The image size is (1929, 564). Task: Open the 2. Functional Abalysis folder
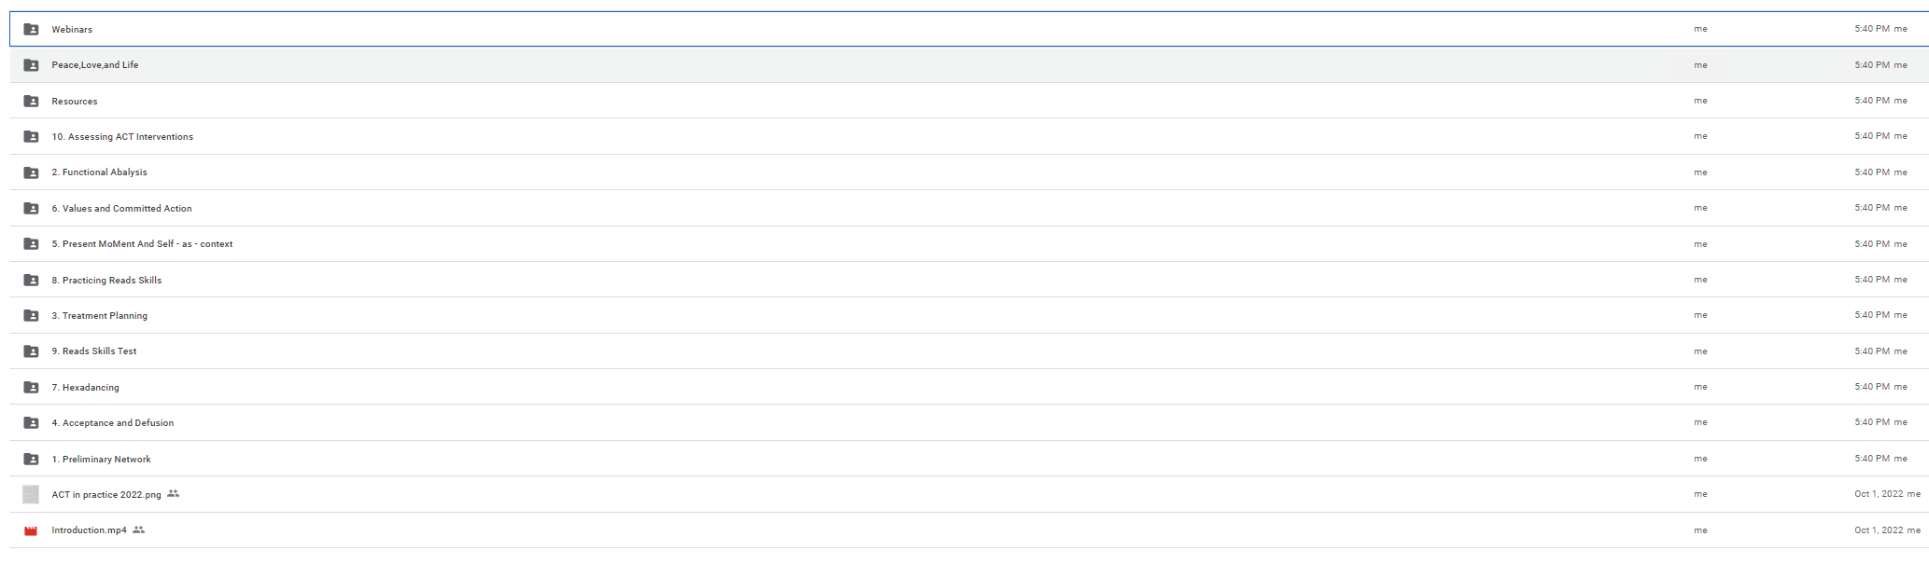pos(969,172)
